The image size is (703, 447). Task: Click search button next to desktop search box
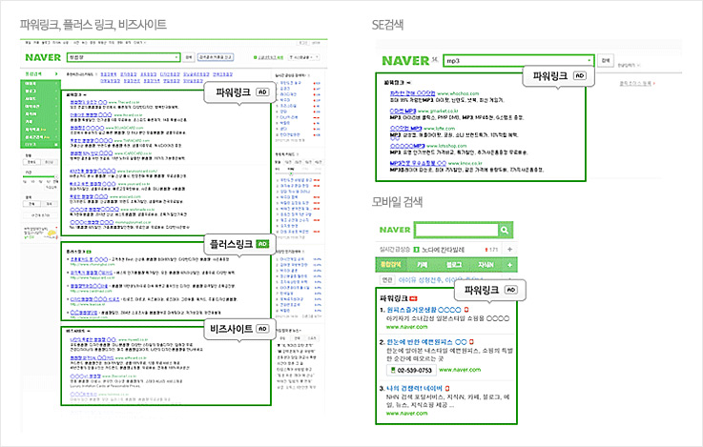click(189, 57)
